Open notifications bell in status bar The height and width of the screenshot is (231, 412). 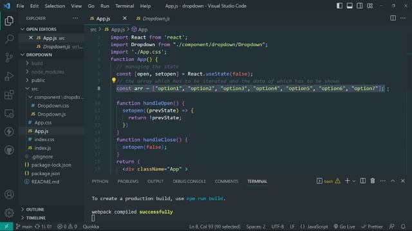coord(403,227)
